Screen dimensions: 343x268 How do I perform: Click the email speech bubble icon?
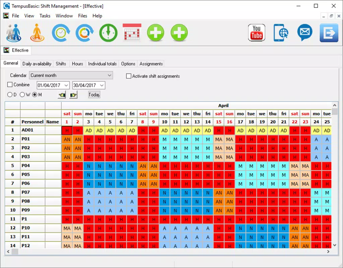(305, 33)
